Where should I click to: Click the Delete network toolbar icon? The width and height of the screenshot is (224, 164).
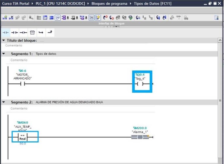click(11, 18)
